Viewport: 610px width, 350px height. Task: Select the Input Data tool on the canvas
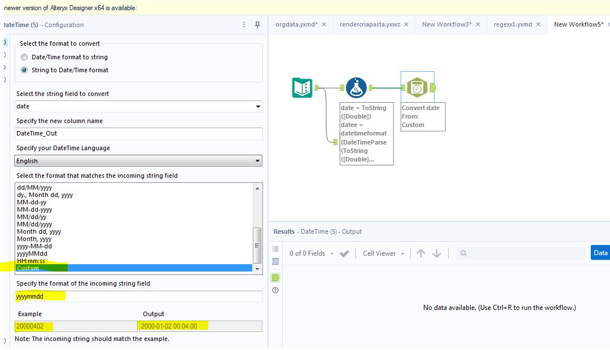302,88
